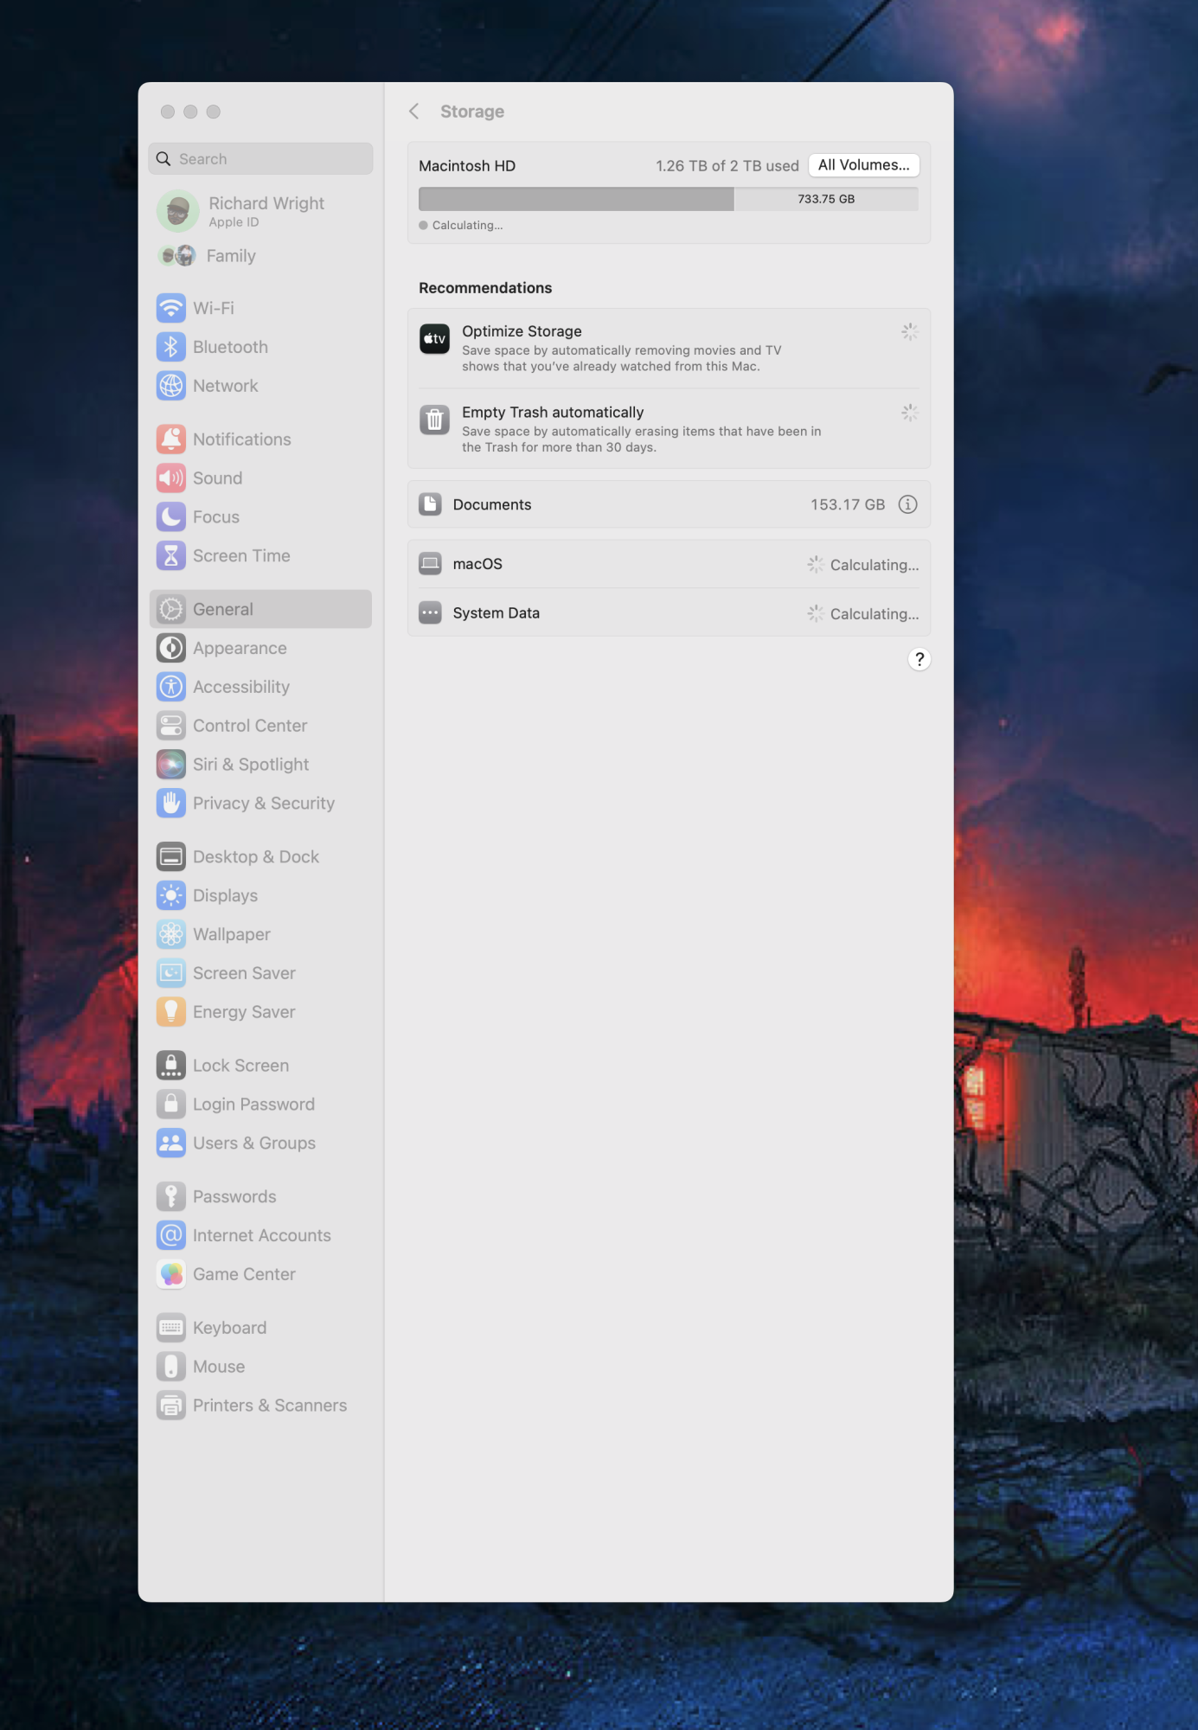
Task: Click the Keyboard icon
Action: [171, 1328]
